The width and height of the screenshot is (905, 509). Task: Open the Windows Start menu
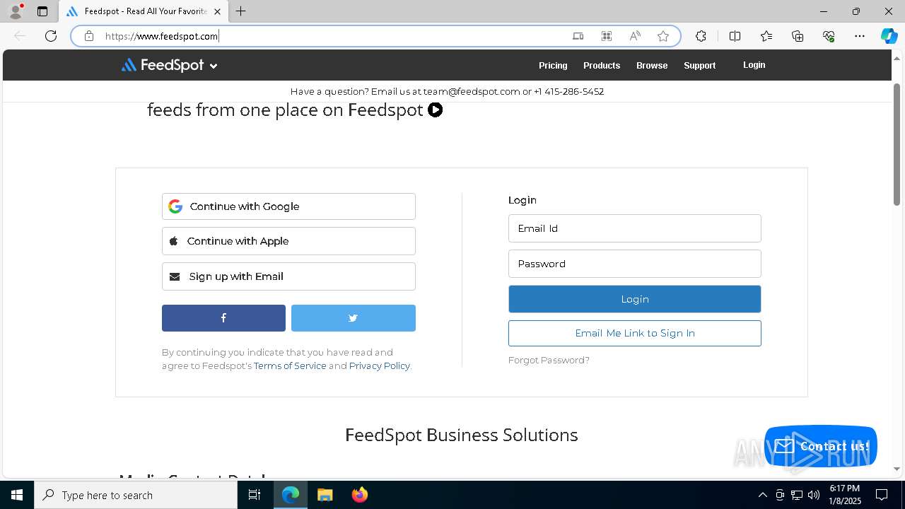click(x=17, y=495)
